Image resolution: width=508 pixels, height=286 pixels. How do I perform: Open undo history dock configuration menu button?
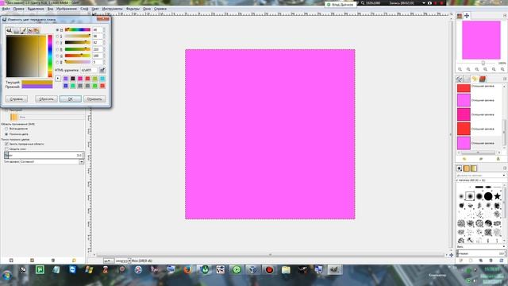[x=505, y=79]
